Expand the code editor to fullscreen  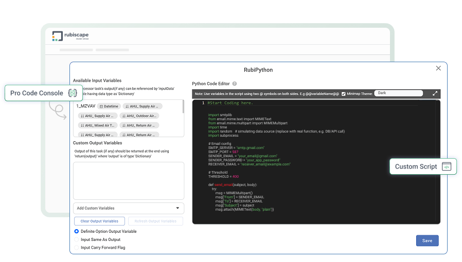point(435,93)
